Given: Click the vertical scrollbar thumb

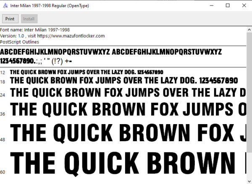Looking at the screenshot, I should click(249, 93).
